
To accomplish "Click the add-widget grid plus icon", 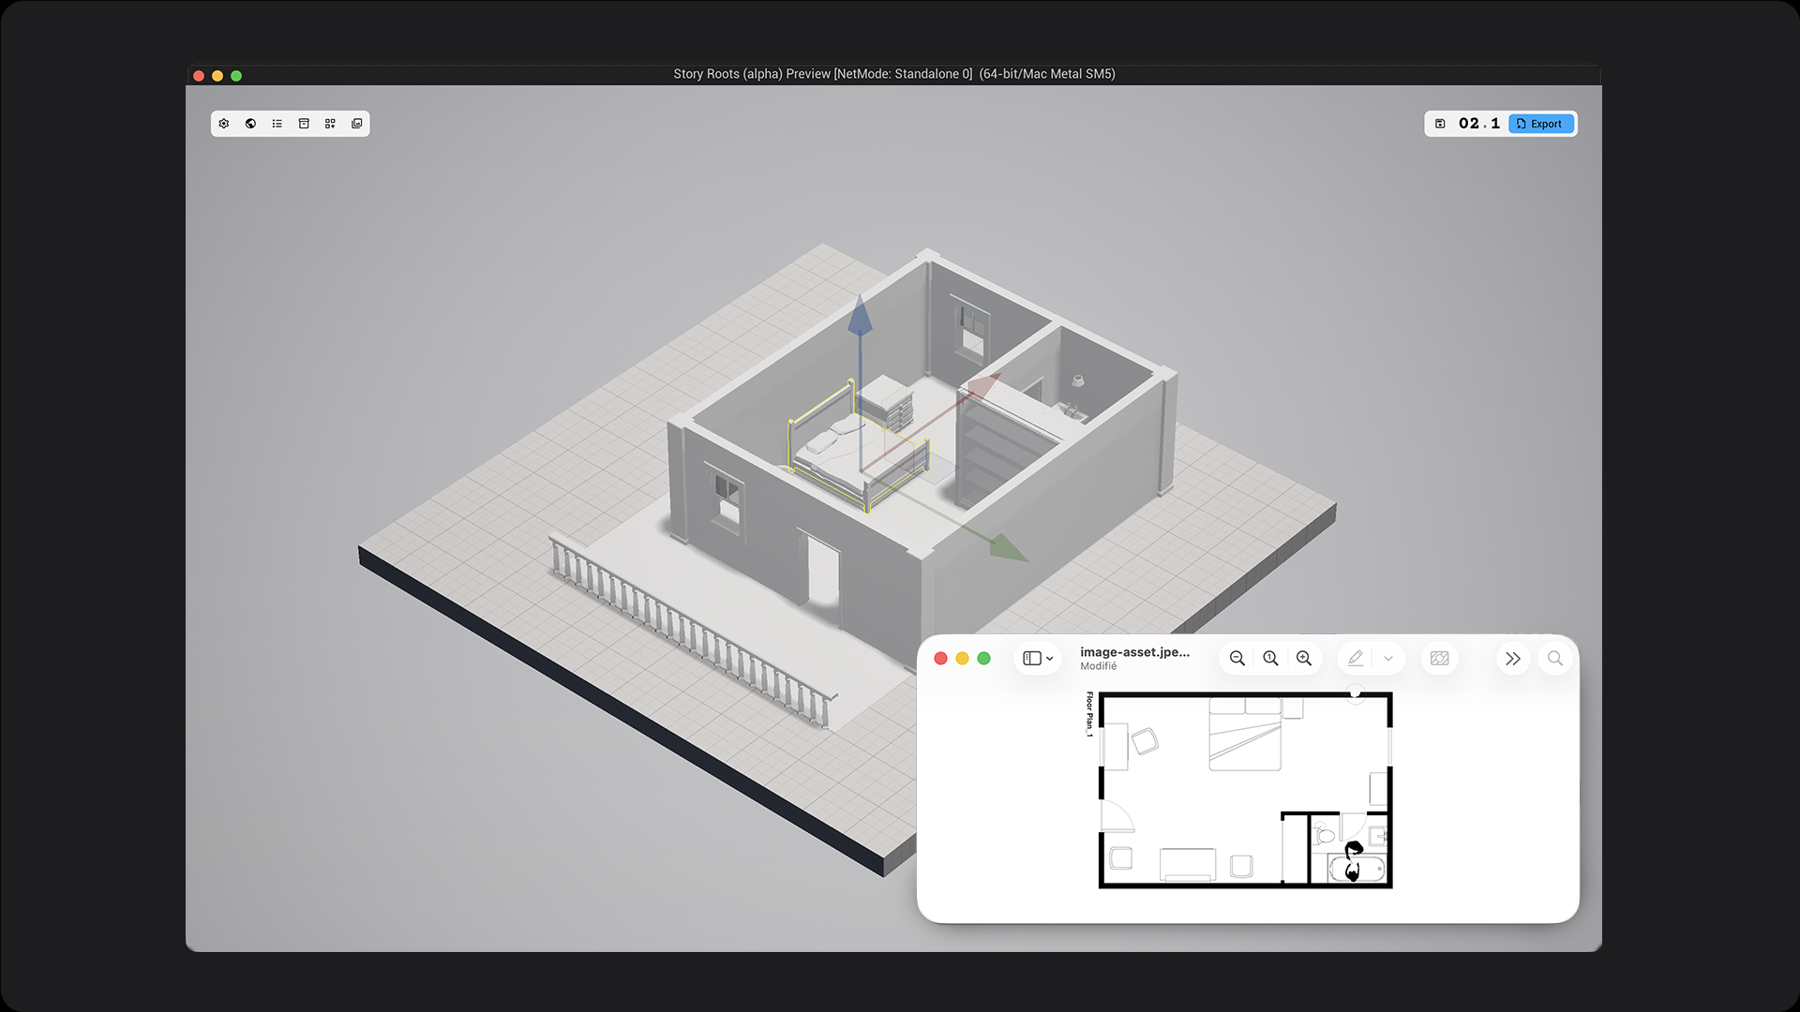I will point(330,124).
